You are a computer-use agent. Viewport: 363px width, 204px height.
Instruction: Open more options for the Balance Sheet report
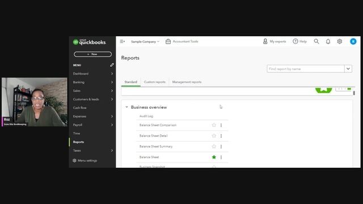pos(221,157)
